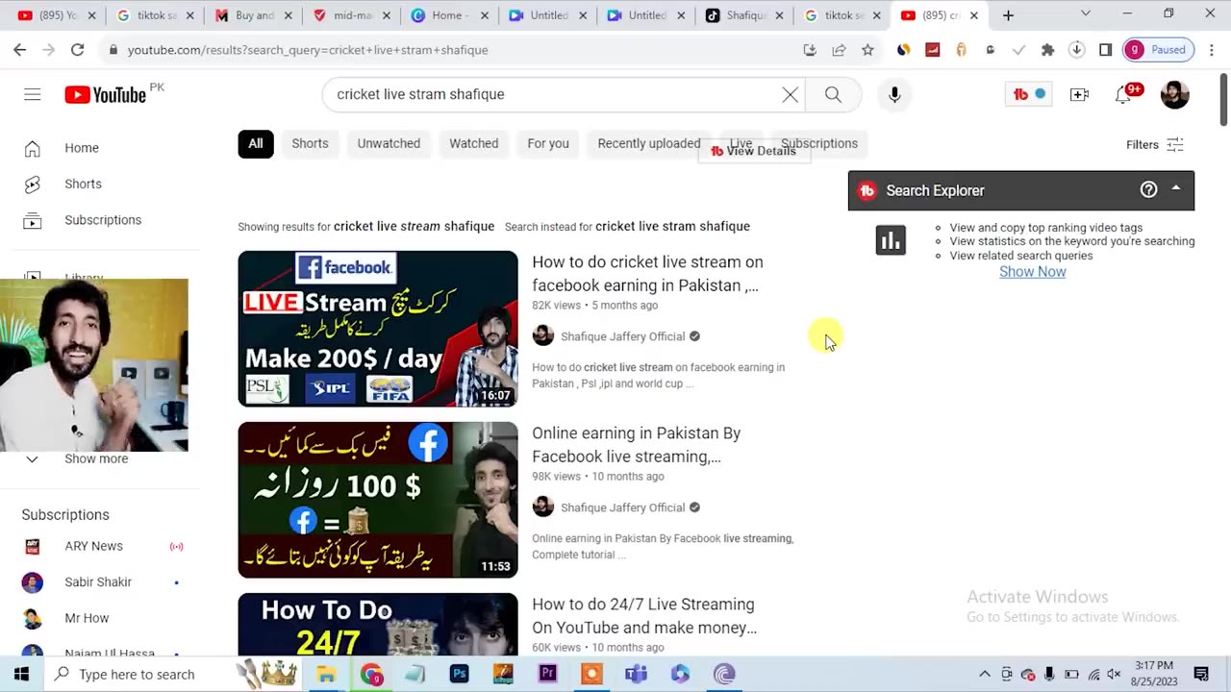Click the Create video camera icon
The image size is (1231, 692).
[1079, 94]
